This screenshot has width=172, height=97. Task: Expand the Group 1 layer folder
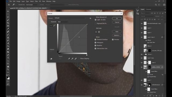(x=144, y=54)
